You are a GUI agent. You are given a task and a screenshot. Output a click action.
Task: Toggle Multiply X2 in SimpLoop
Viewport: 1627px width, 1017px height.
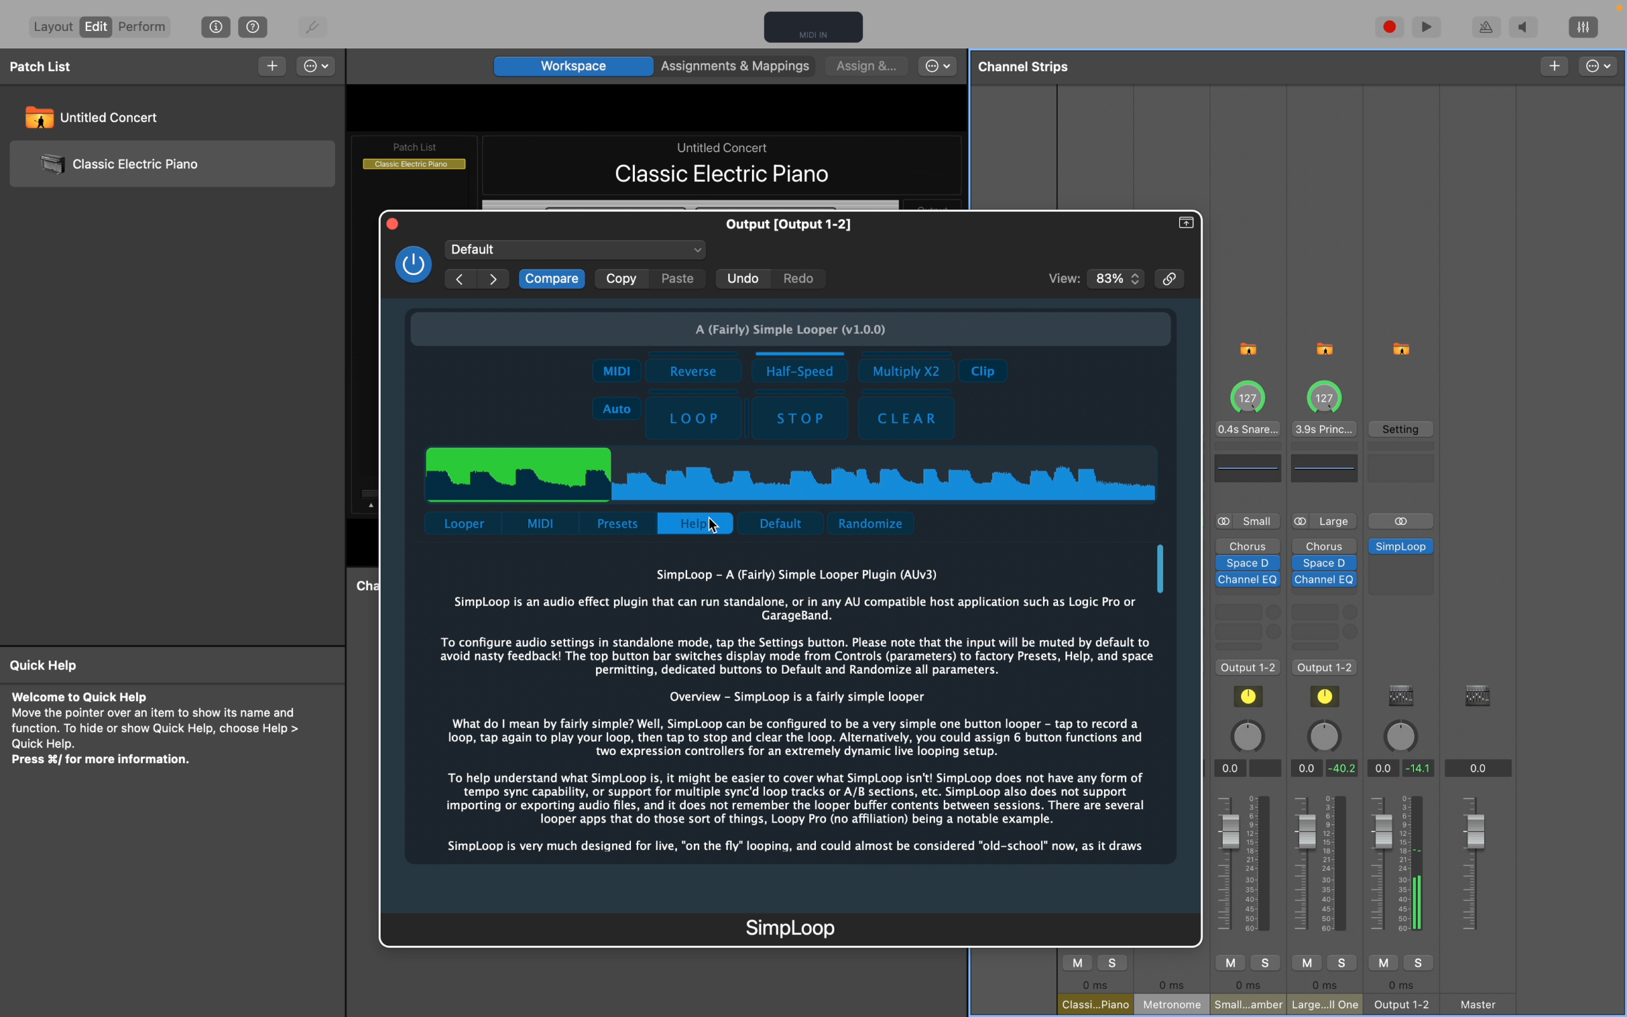tap(906, 371)
